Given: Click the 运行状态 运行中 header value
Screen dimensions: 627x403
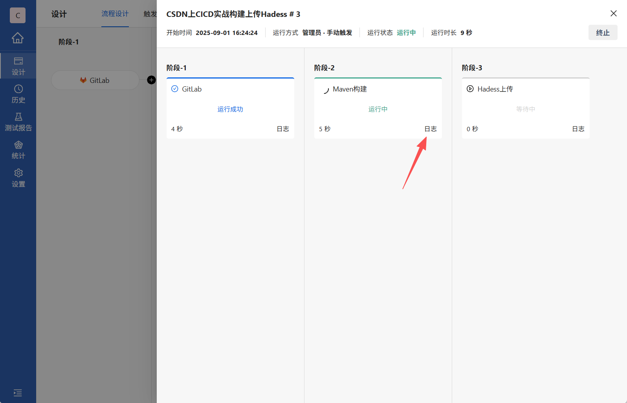Looking at the screenshot, I should [x=406, y=33].
